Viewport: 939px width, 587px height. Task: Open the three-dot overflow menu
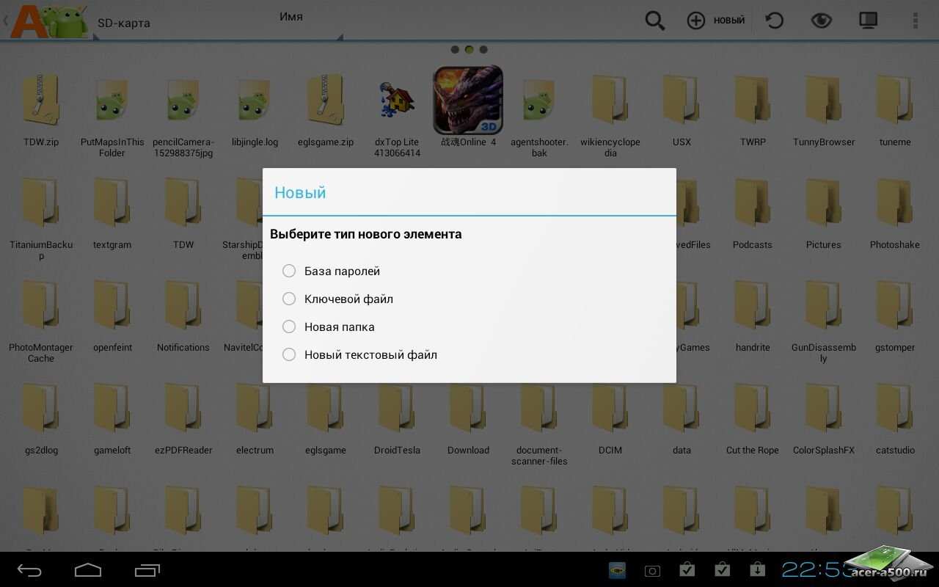(x=915, y=21)
